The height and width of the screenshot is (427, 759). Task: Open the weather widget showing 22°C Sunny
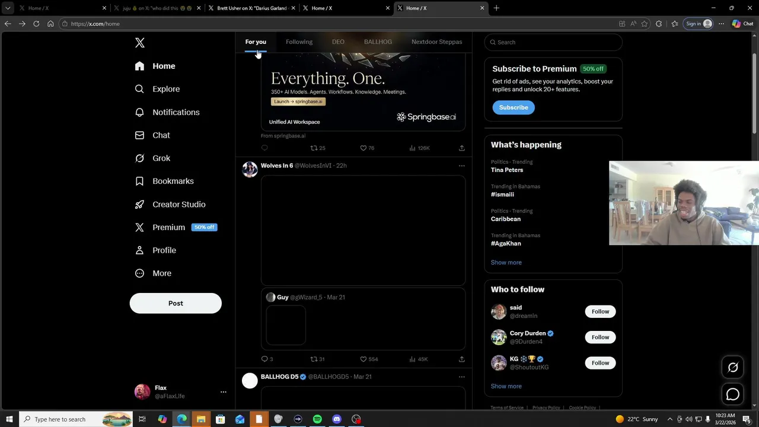click(636, 419)
